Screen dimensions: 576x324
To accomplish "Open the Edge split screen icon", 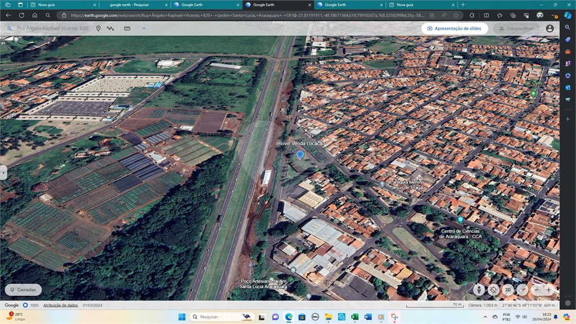I will pyautogui.click(x=487, y=15).
